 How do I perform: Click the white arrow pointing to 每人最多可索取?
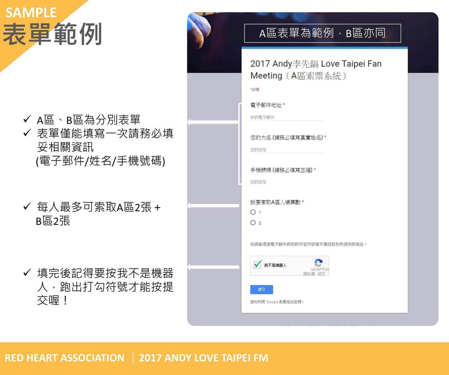point(213,205)
